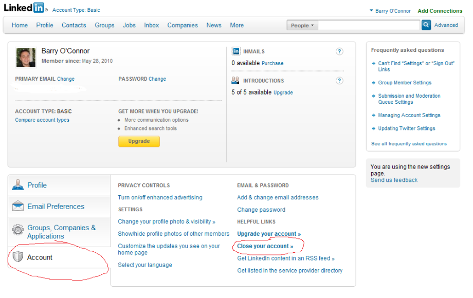Click the yellow Upgrade button

click(x=139, y=141)
